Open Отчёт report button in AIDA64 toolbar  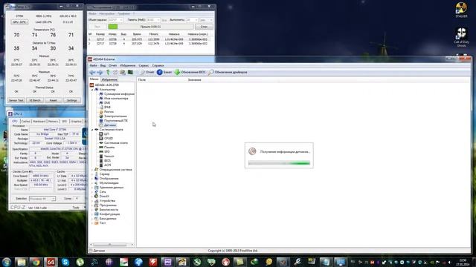coord(147,73)
